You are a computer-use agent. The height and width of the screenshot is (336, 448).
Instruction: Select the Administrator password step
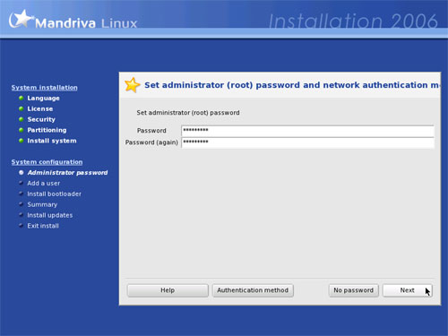click(x=67, y=173)
